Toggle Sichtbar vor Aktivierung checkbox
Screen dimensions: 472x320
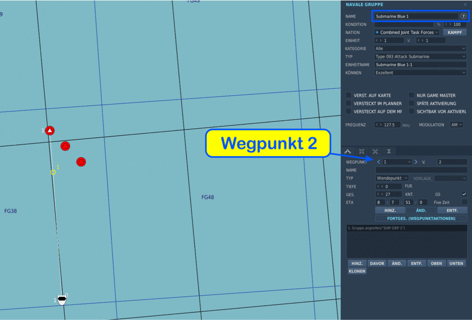412,112
